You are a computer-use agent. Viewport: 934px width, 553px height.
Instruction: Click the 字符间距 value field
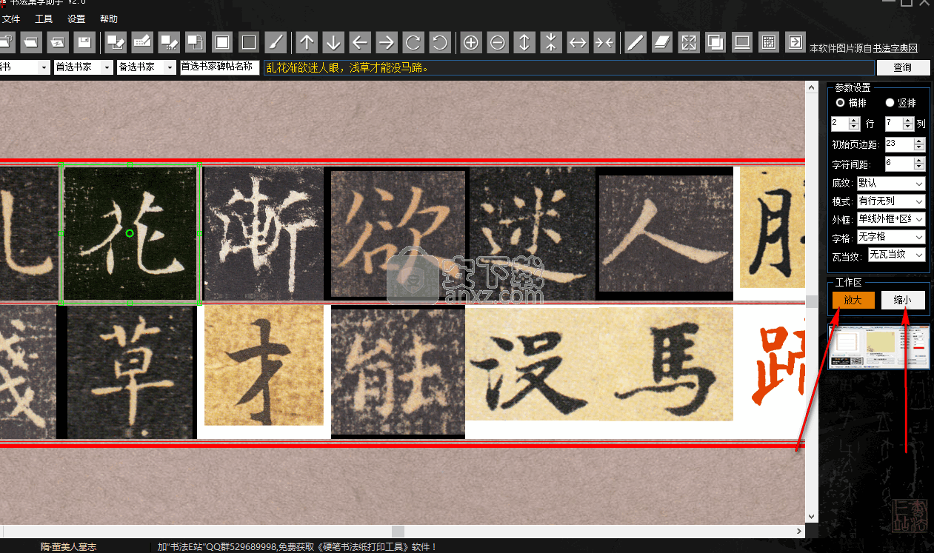[x=898, y=164]
